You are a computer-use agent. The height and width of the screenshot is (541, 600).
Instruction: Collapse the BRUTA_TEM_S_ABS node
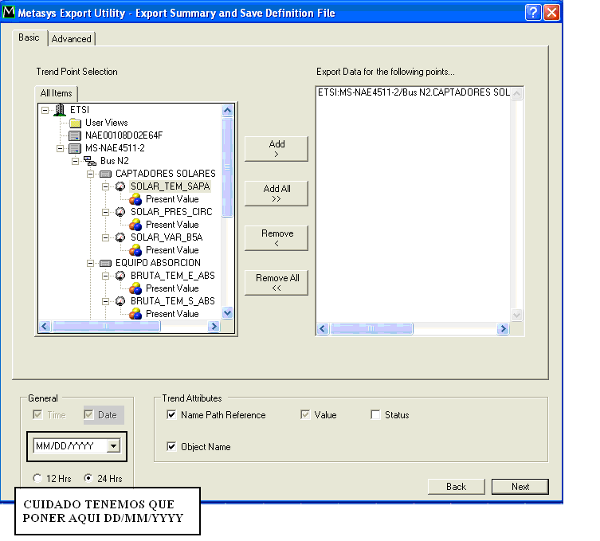coord(106,301)
